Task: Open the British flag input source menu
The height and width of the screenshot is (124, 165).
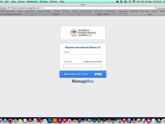Action: 138,1
